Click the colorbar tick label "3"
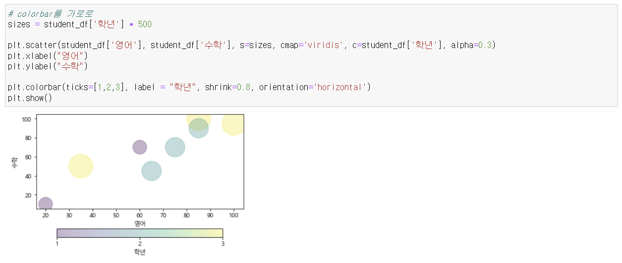This screenshot has width=622, height=263. tap(223, 243)
